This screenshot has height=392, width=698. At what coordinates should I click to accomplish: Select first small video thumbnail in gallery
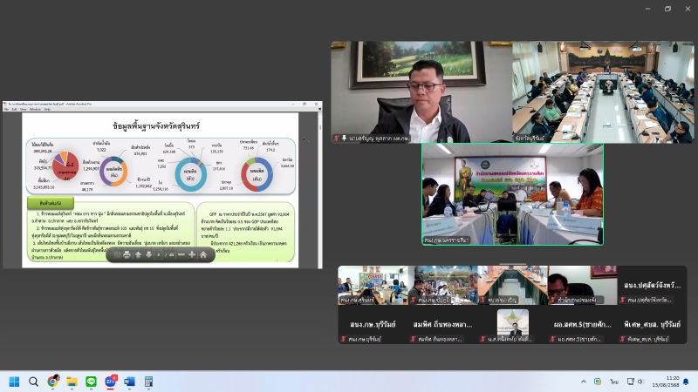[373, 286]
